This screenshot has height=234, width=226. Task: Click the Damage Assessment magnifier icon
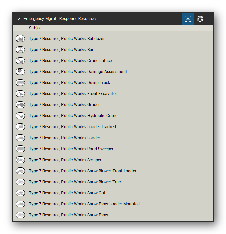20,72
